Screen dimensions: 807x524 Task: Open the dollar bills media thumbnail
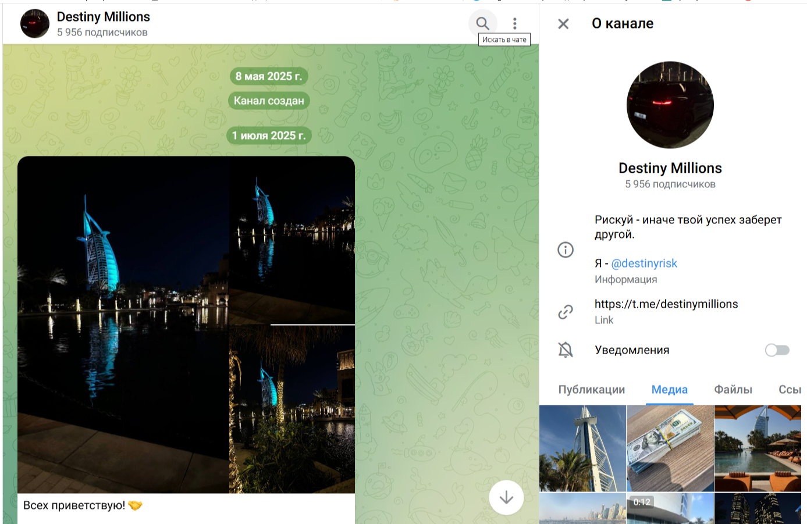pyautogui.click(x=670, y=448)
